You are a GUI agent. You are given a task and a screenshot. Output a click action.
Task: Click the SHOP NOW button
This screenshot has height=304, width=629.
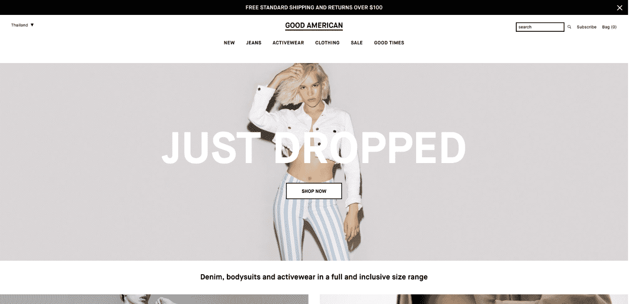[314, 191]
